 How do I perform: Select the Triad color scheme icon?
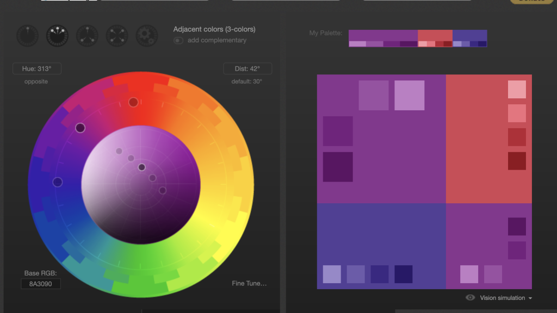87,36
